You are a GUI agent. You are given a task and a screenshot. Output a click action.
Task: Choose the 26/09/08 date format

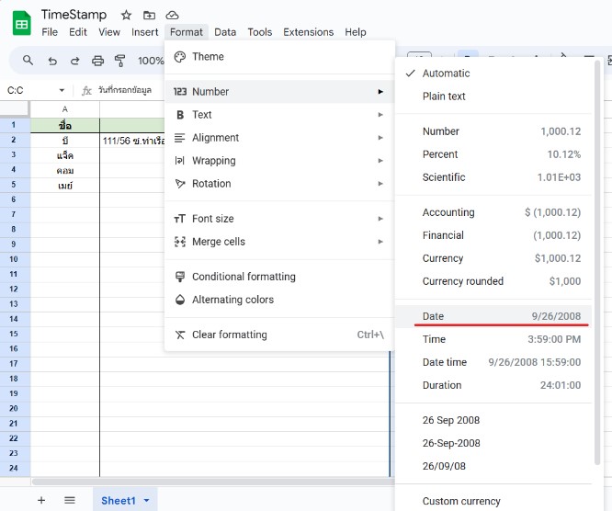(x=493, y=467)
